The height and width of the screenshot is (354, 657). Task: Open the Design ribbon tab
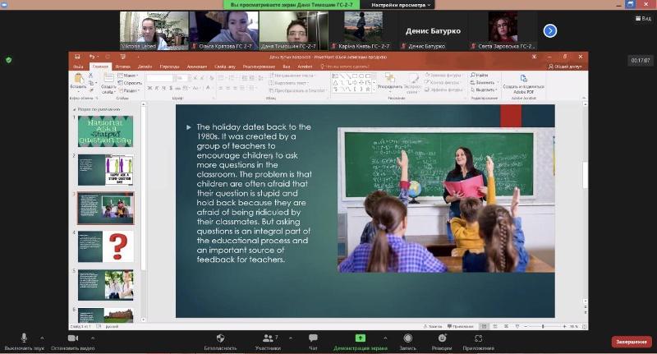pos(145,67)
